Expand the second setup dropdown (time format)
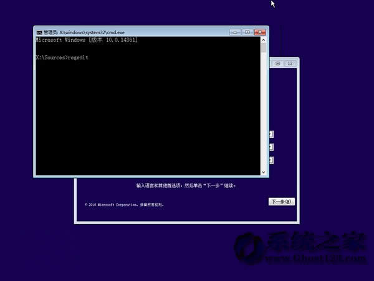The height and width of the screenshot is (281, 374). (271, 147)
